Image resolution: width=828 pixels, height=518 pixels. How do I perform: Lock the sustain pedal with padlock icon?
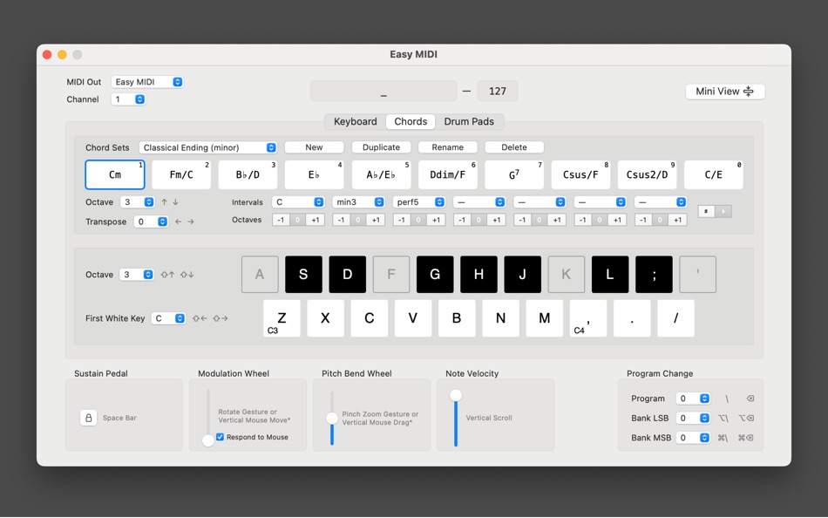[88, 418]
